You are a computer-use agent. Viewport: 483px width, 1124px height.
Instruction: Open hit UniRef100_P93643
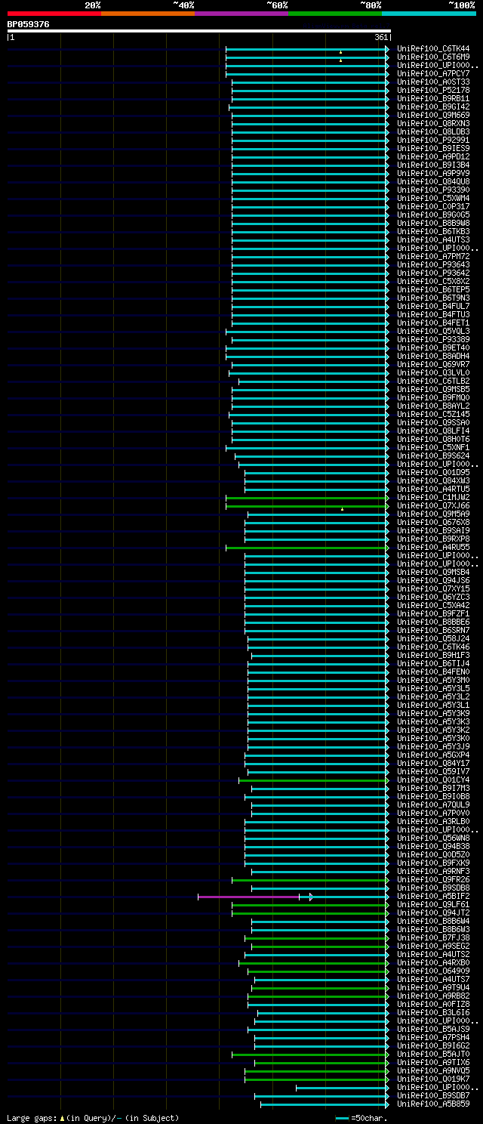pos(432,265)
